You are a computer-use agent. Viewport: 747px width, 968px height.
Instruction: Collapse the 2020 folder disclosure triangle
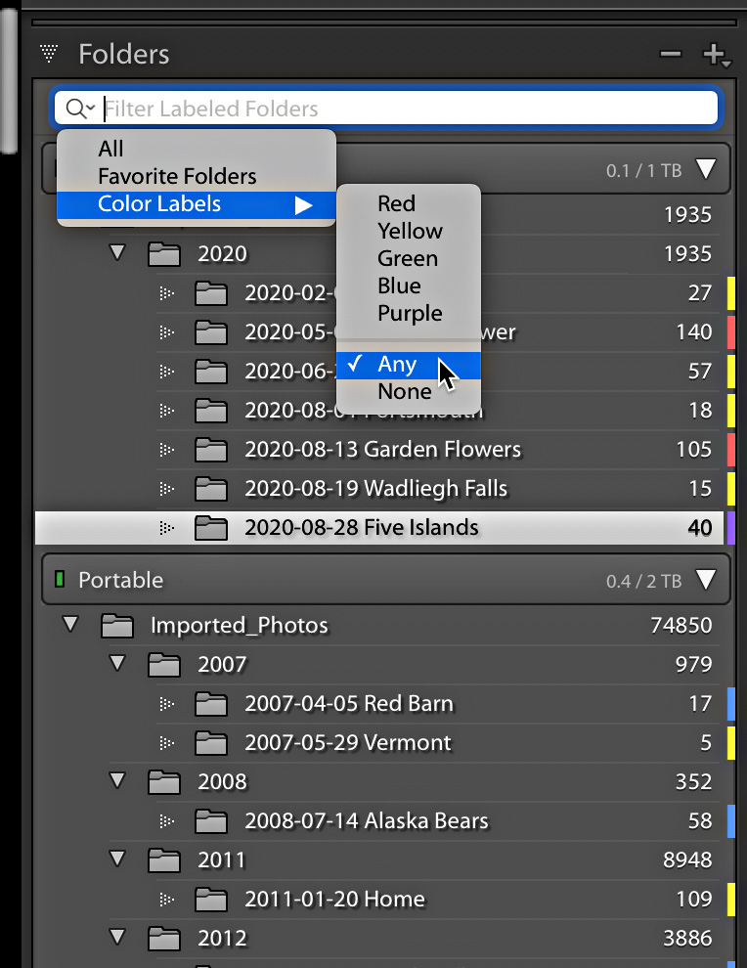pyautogui.click(x=117, y=252)
